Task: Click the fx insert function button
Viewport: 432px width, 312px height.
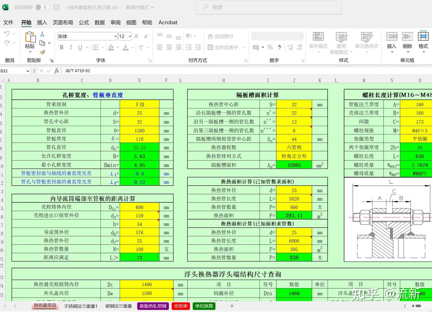Action: (56, 71)
